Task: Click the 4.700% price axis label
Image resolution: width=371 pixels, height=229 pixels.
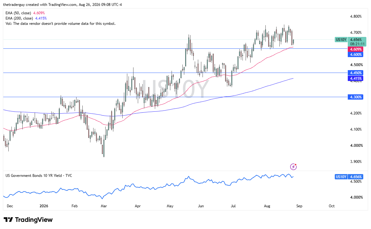Action: (x=356, y=33)
